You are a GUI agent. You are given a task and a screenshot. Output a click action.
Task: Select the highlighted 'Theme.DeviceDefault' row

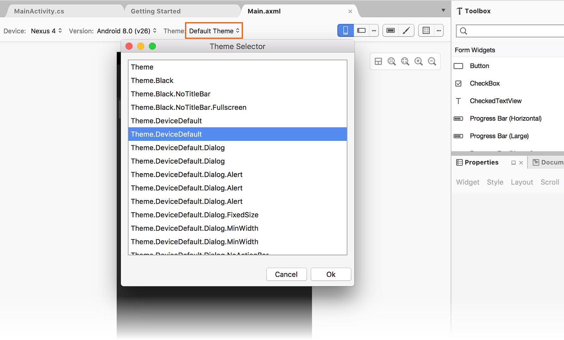click(x=238, y=134)
